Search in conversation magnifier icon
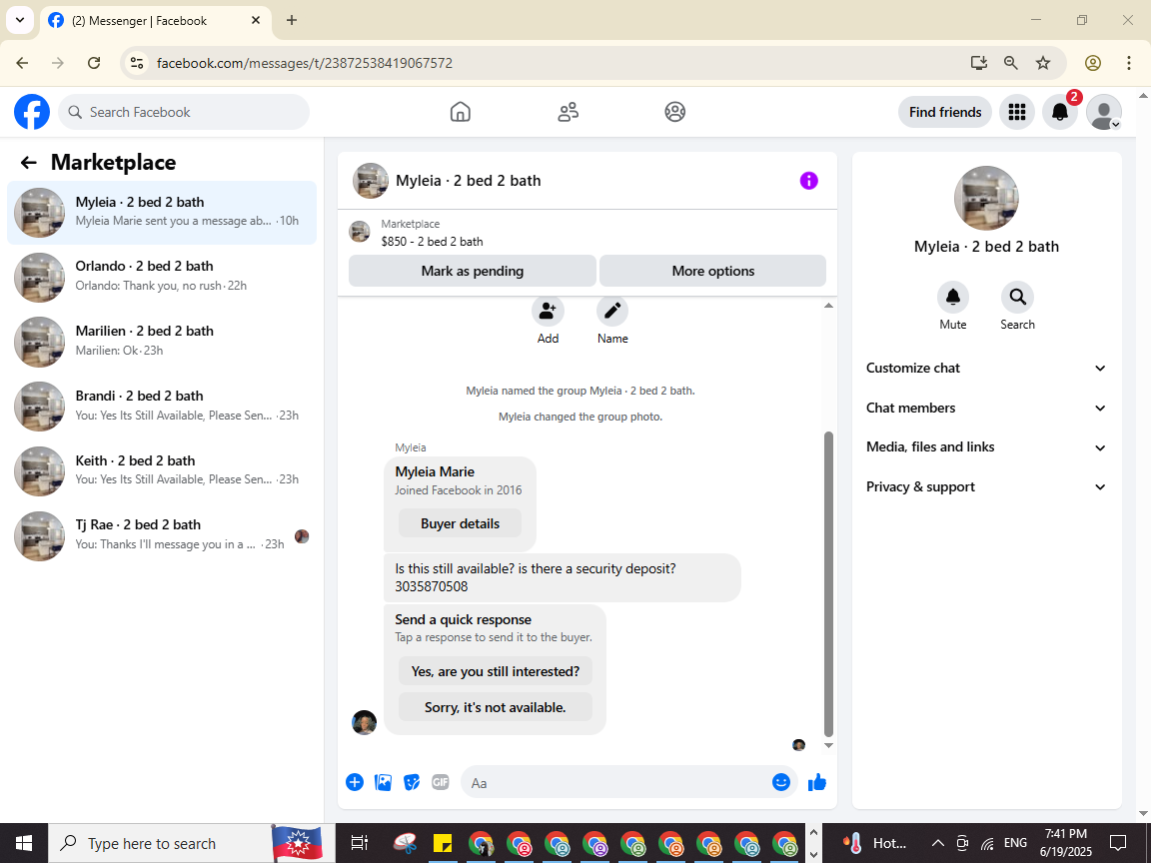The height and width of the screenshot is (863, 1151). 1017,297
